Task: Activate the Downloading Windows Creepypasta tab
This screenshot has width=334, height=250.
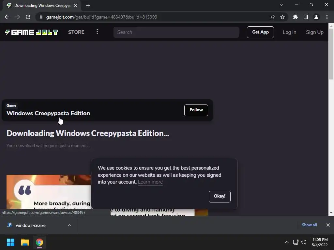Action: (x=42, y=6)
